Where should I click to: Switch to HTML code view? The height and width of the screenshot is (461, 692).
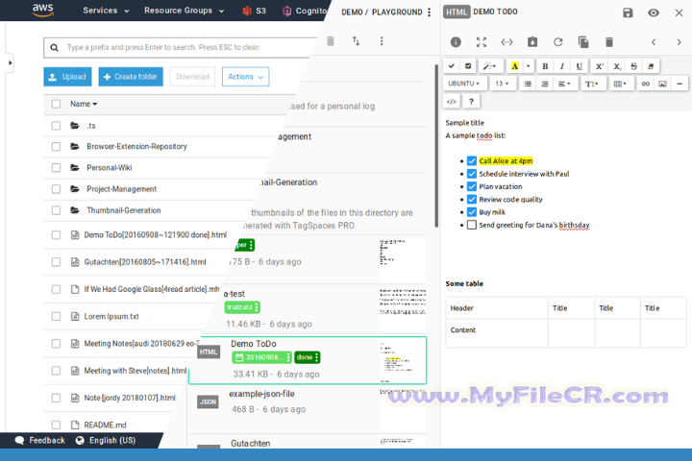452,101
